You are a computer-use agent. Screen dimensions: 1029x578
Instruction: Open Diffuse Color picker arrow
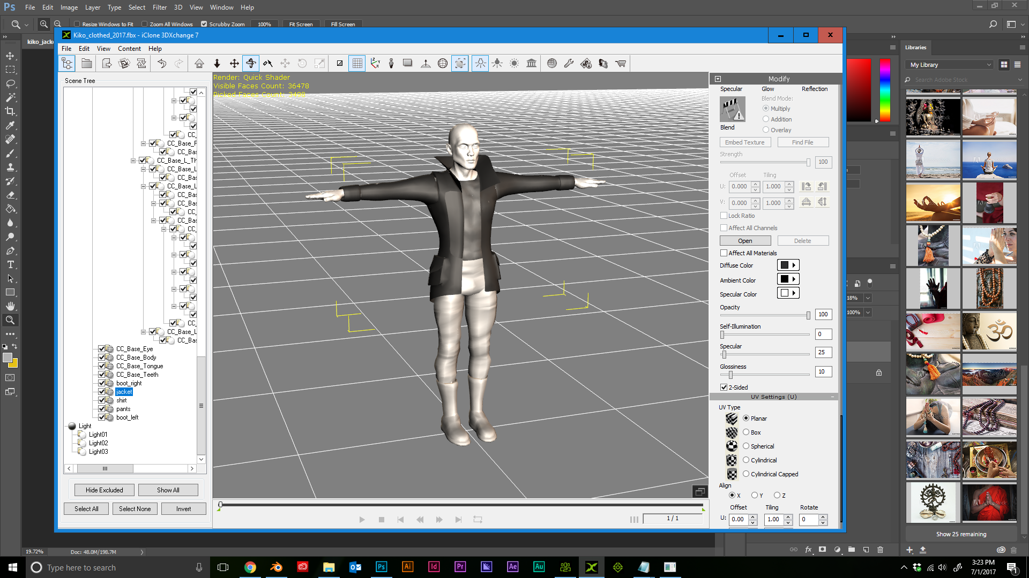coord(794,265)
